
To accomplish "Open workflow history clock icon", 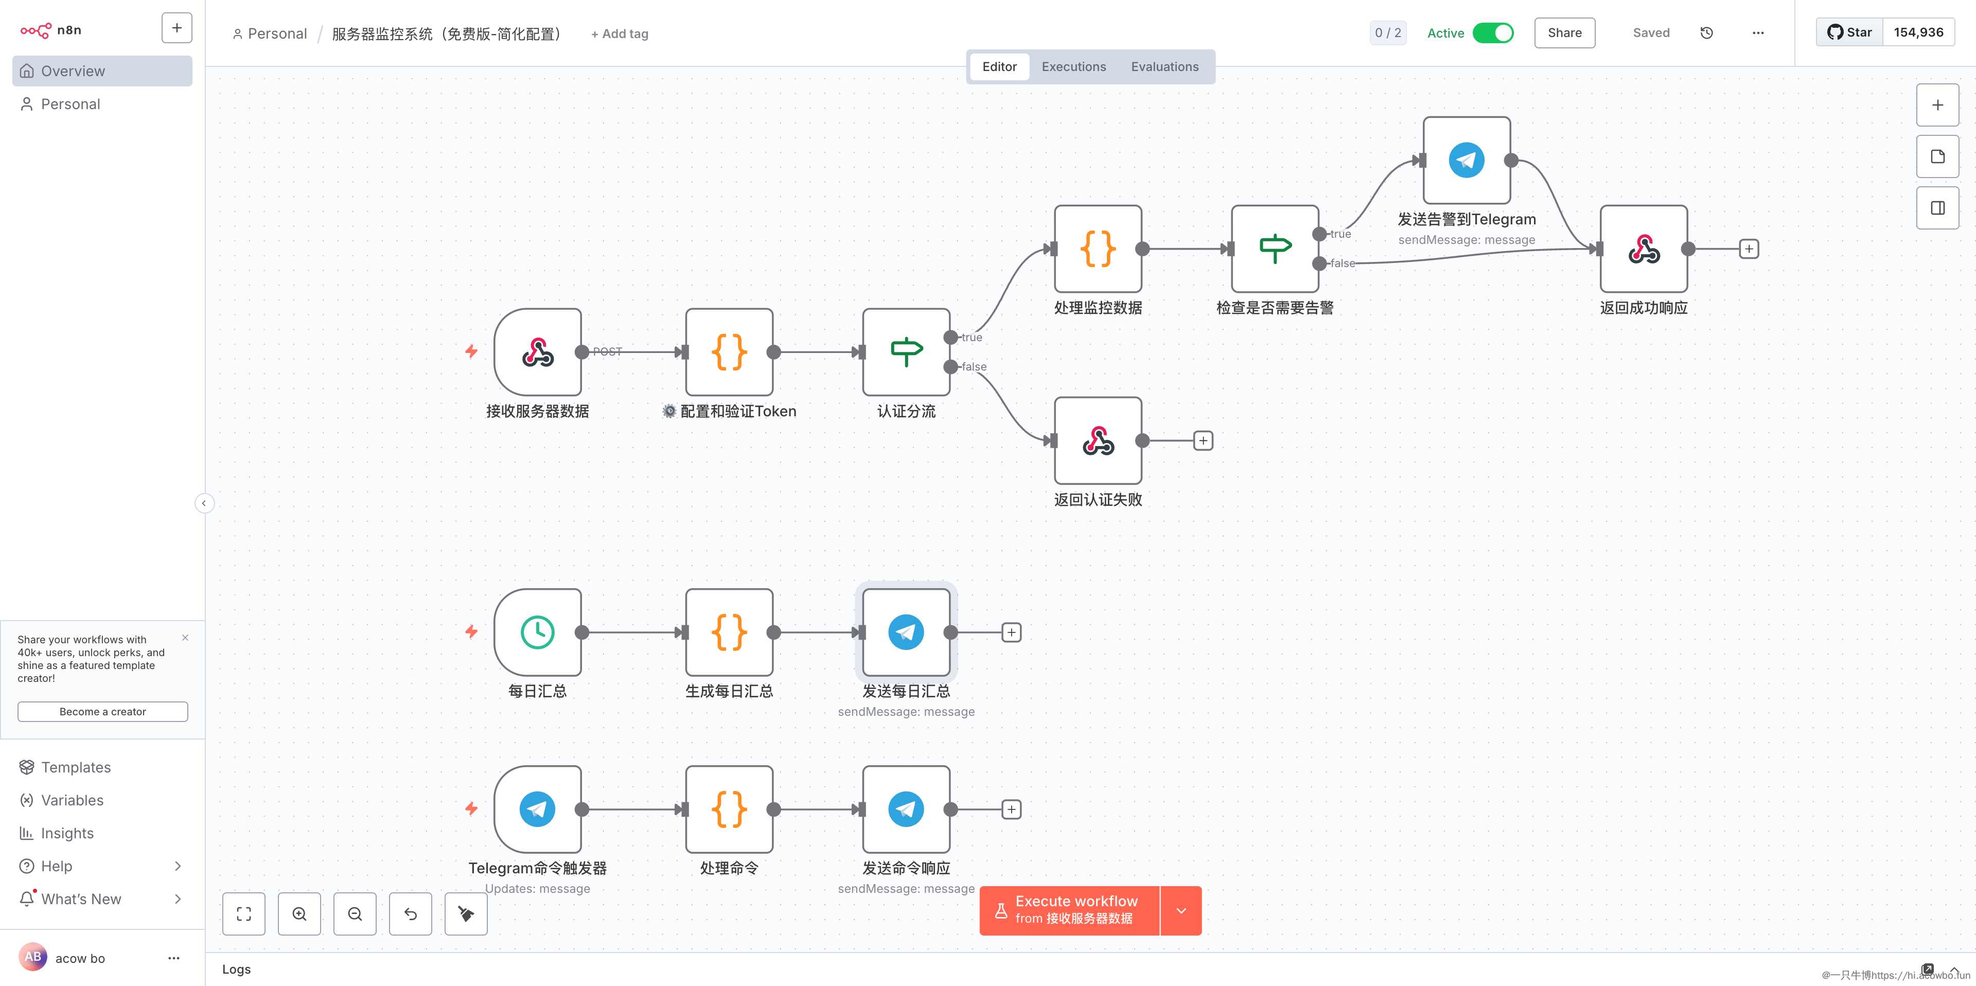I will click(1706, 33).
